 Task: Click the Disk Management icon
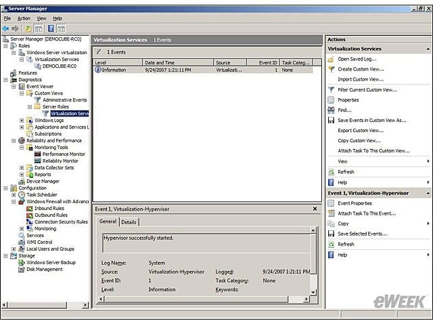(x=22, y=269)
